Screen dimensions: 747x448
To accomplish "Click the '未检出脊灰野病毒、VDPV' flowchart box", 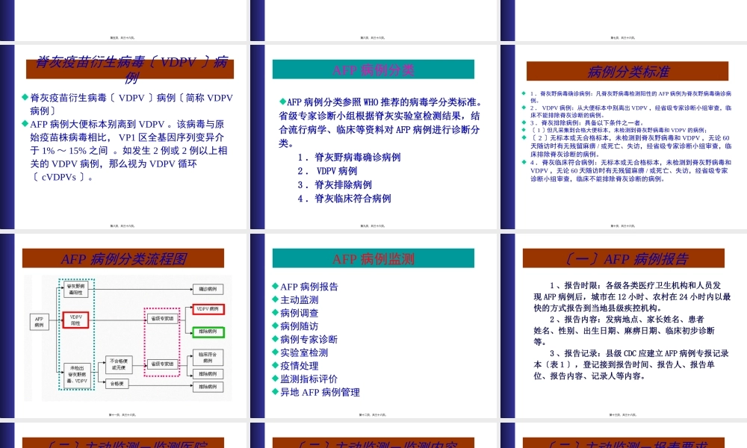I will click(77, 375).
